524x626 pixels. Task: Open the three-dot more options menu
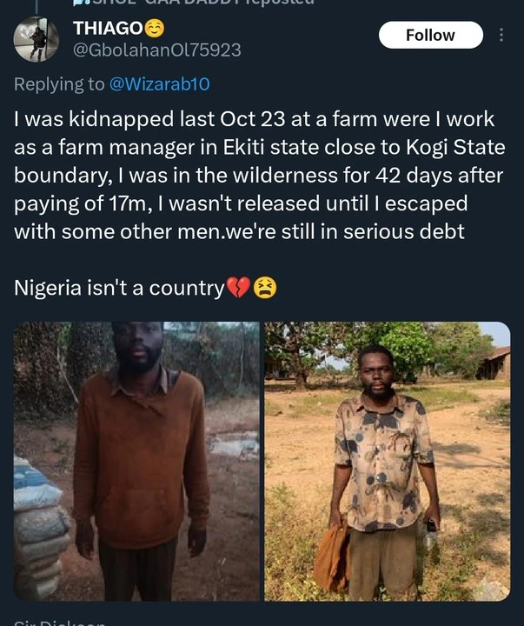pos(501,35)
